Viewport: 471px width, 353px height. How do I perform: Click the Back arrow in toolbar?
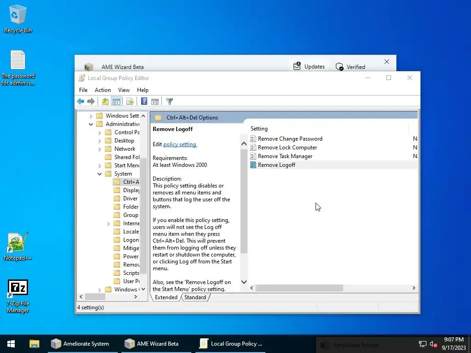pyautogui.click(x=80, y=102)
